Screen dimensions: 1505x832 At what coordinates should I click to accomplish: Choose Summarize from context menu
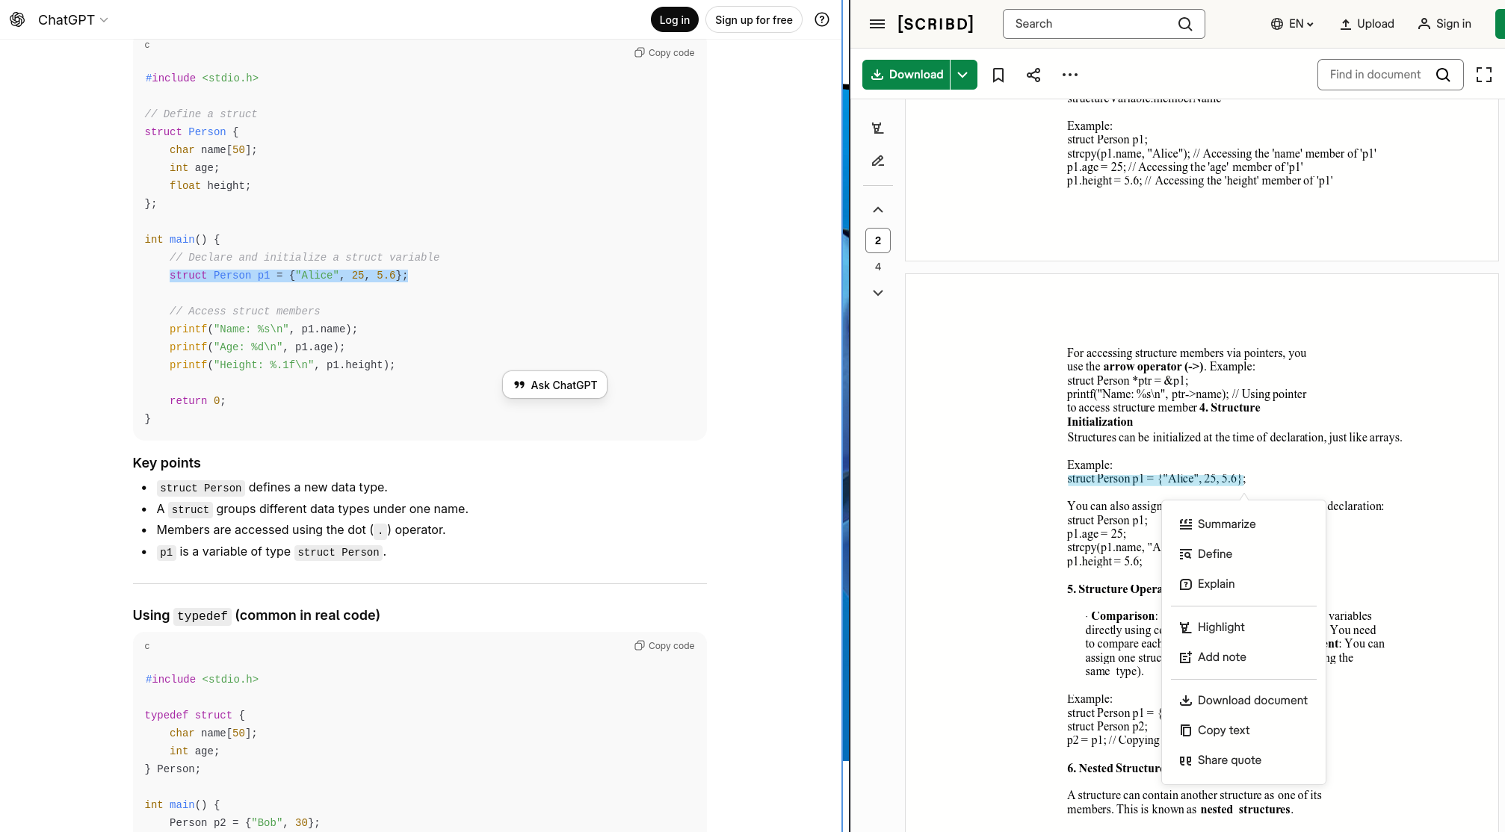[1226, 524]
